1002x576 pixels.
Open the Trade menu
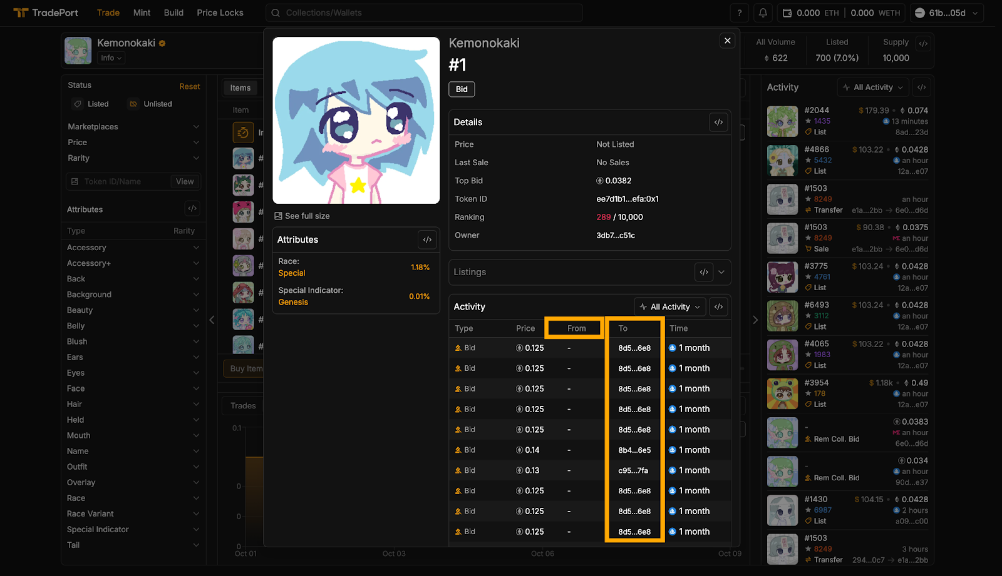click(x=108, y=13)
